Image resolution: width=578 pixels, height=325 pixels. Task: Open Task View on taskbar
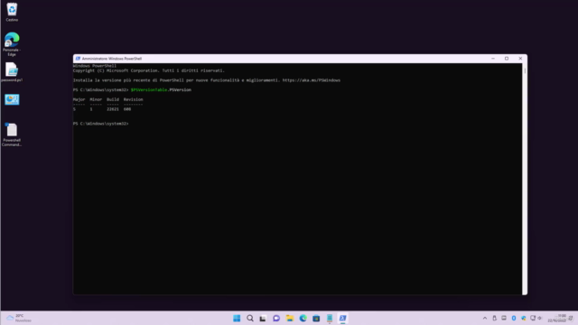[x=263, y=319]
